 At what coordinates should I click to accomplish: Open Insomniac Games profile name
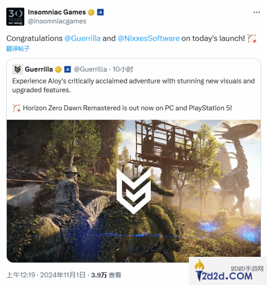pyautogui.click(x=57, y=12)
